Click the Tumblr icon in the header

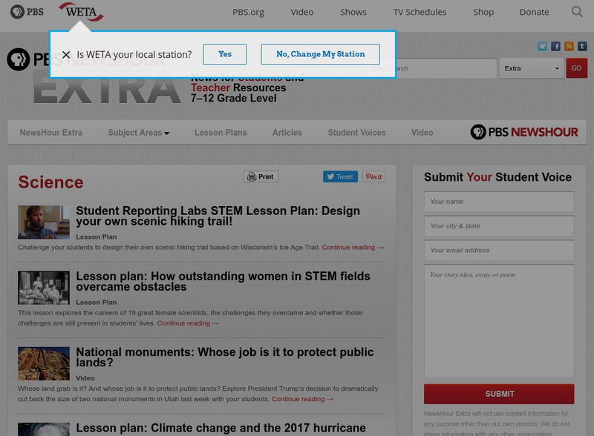point(582,46)
